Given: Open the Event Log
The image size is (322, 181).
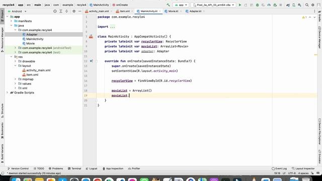Looking at the screenshot, I should coord(279,168).
